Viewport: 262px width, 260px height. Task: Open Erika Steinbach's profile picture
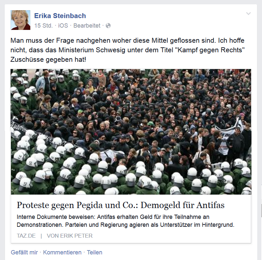coord(20,20)
